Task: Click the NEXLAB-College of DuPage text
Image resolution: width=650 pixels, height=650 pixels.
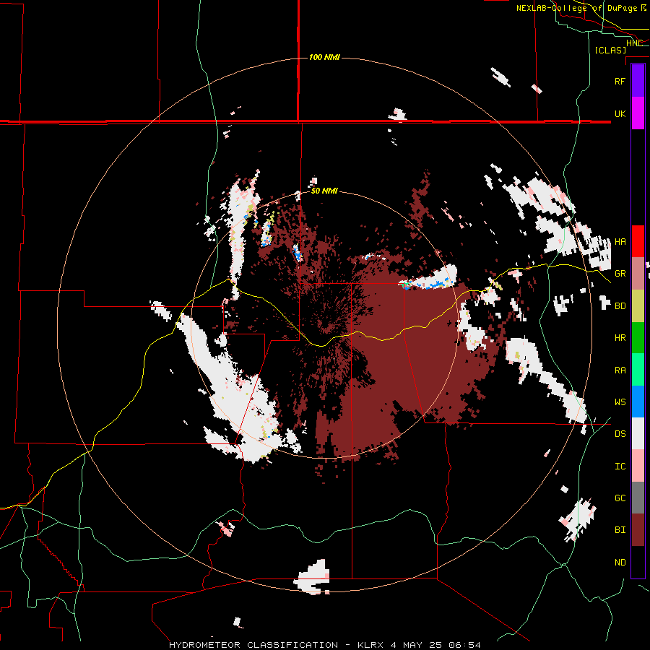Action: coord(576,8)
